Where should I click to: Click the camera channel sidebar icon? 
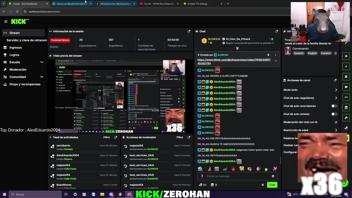(346, 107)
